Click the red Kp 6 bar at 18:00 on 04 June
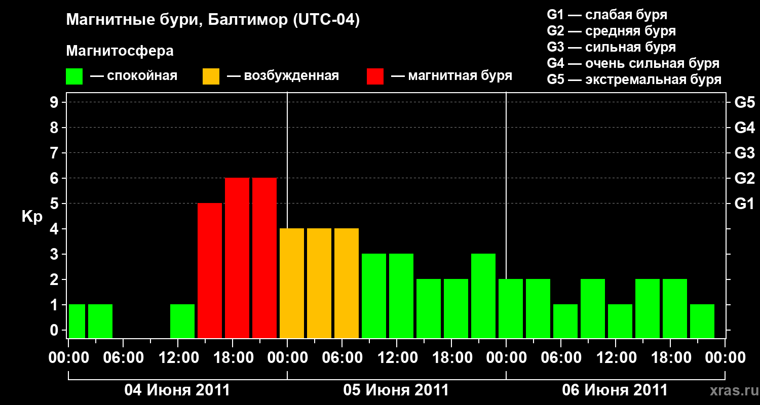This screenshot has width=760, height=405. coord(237,258)
